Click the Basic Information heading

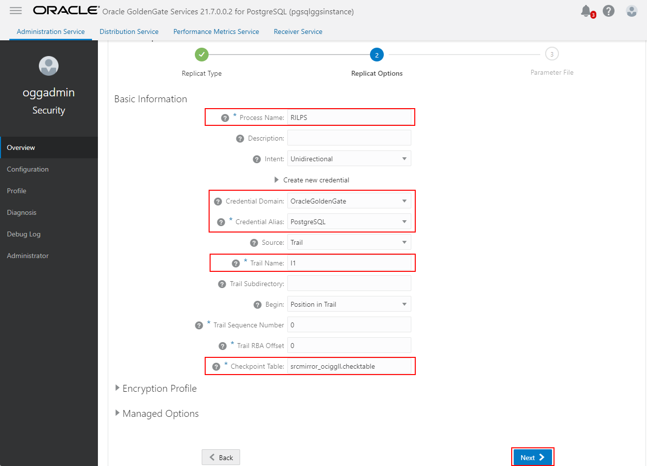click(151, 99)
